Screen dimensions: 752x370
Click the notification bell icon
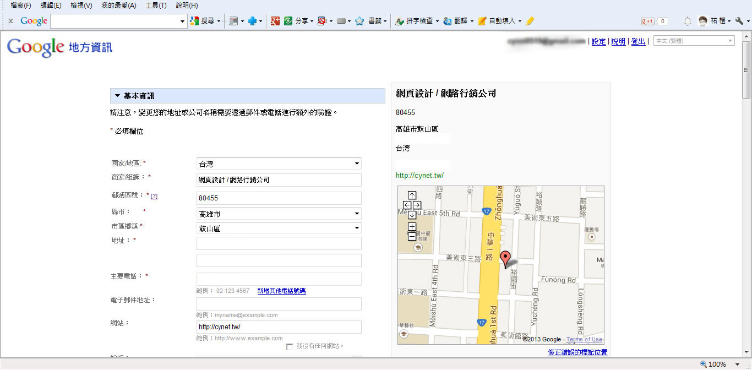pyautogui.click(x=687, y=21)
